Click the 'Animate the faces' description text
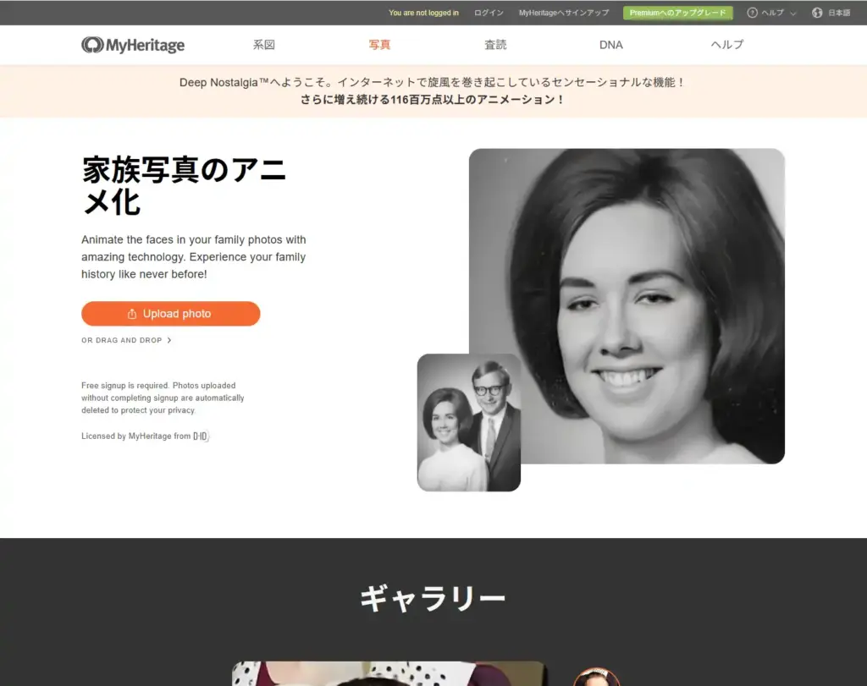867x686 pixels. (x=194, y=257)
